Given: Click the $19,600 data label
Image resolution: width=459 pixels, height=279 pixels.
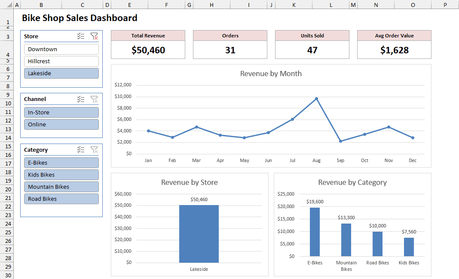Looking at the screenshot, I should pyautogui.click(x=315, y=202).
